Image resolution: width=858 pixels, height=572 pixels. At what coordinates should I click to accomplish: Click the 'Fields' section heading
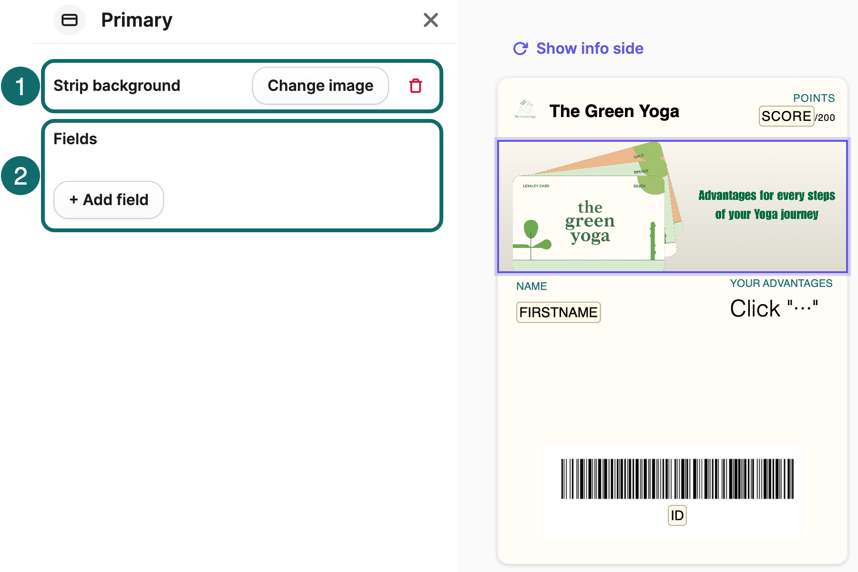coord(75,139)
